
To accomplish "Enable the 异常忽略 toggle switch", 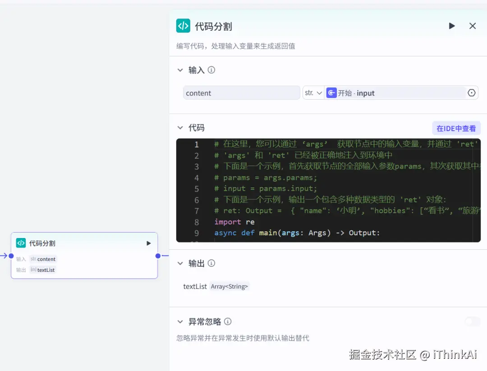I will [472, 321].
